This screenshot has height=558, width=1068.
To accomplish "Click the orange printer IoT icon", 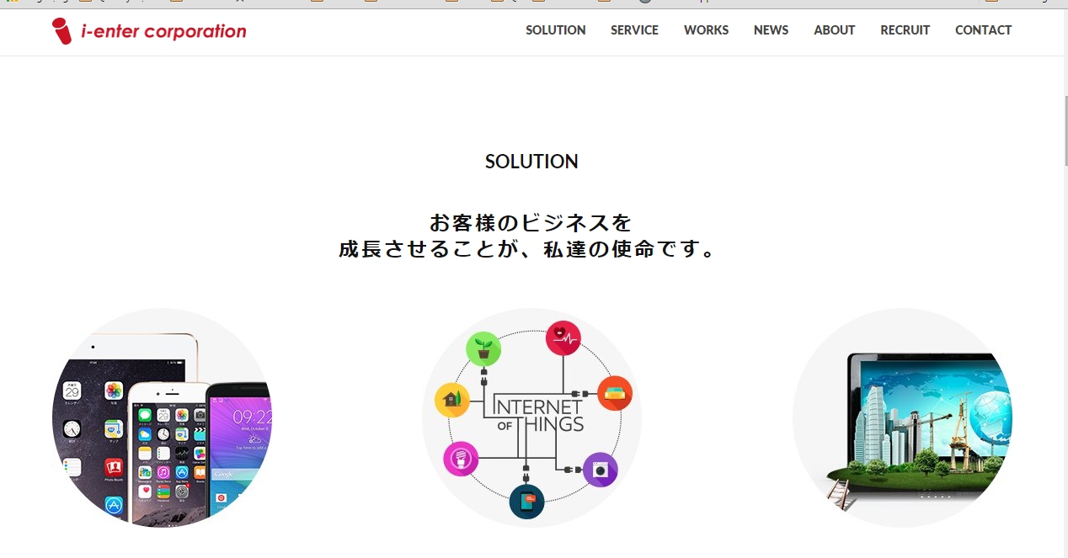I will click(615, 393).
